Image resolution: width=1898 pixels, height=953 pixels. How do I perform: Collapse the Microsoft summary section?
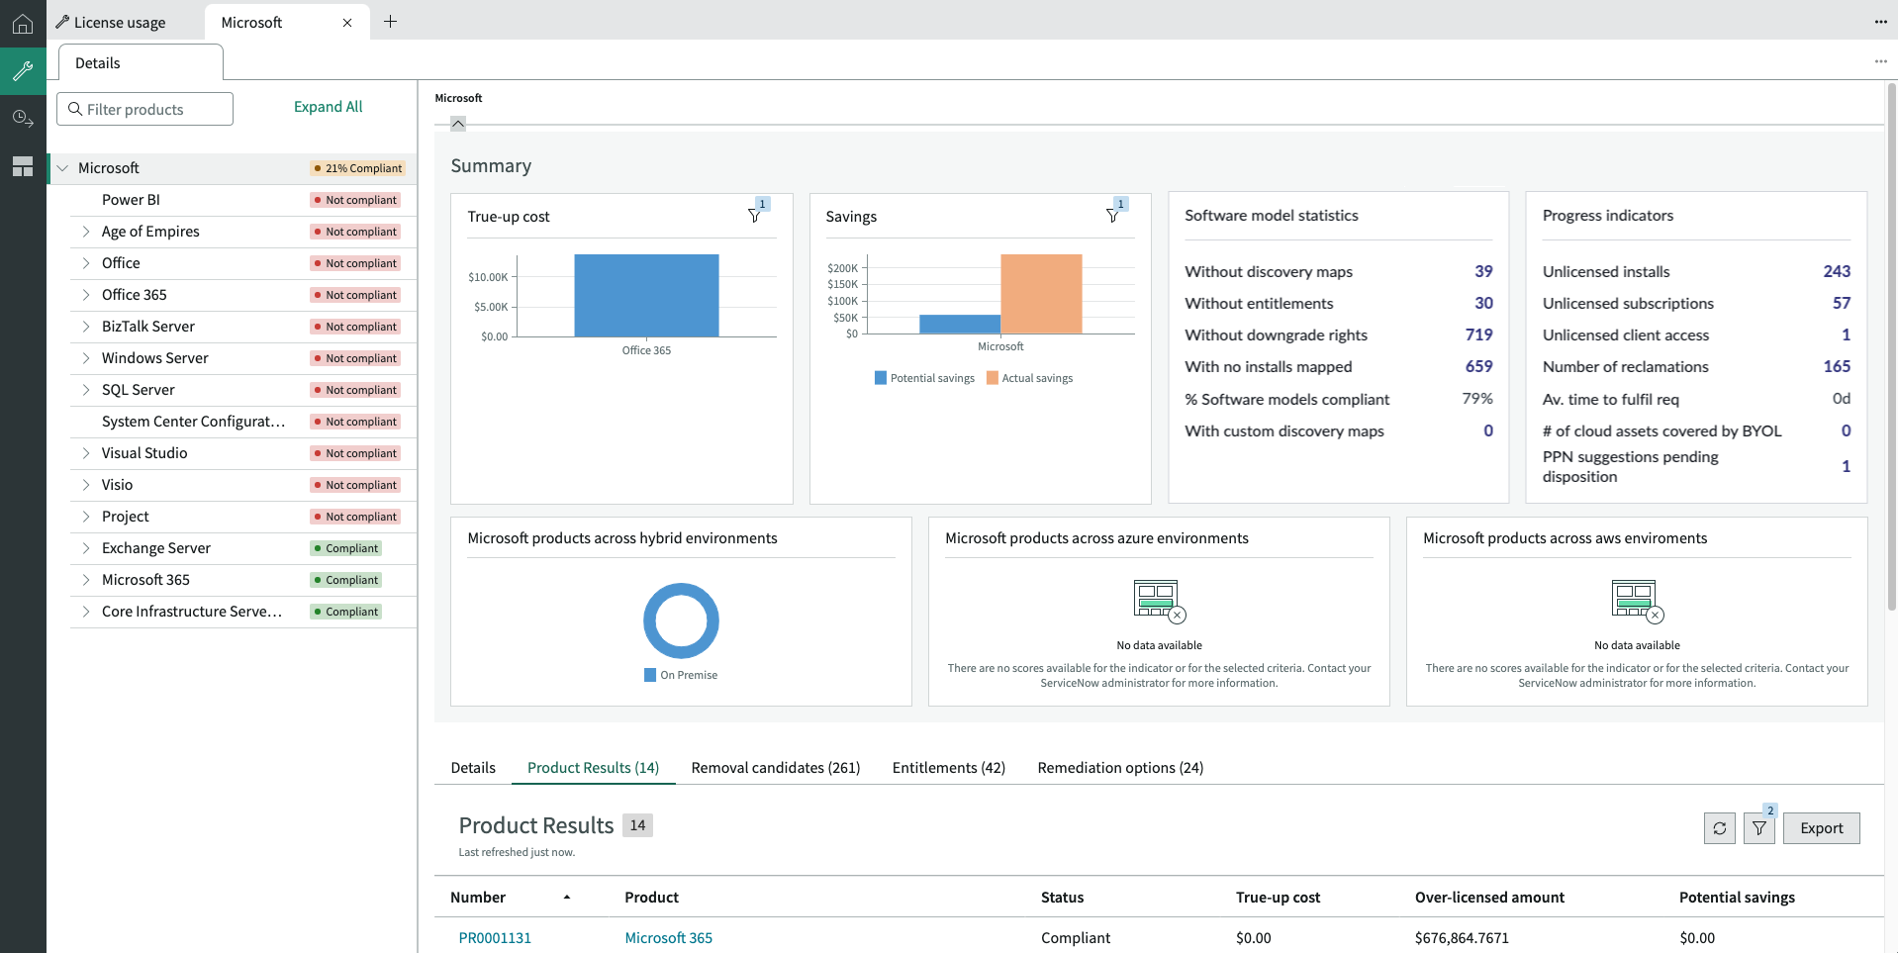coord(458,124)
